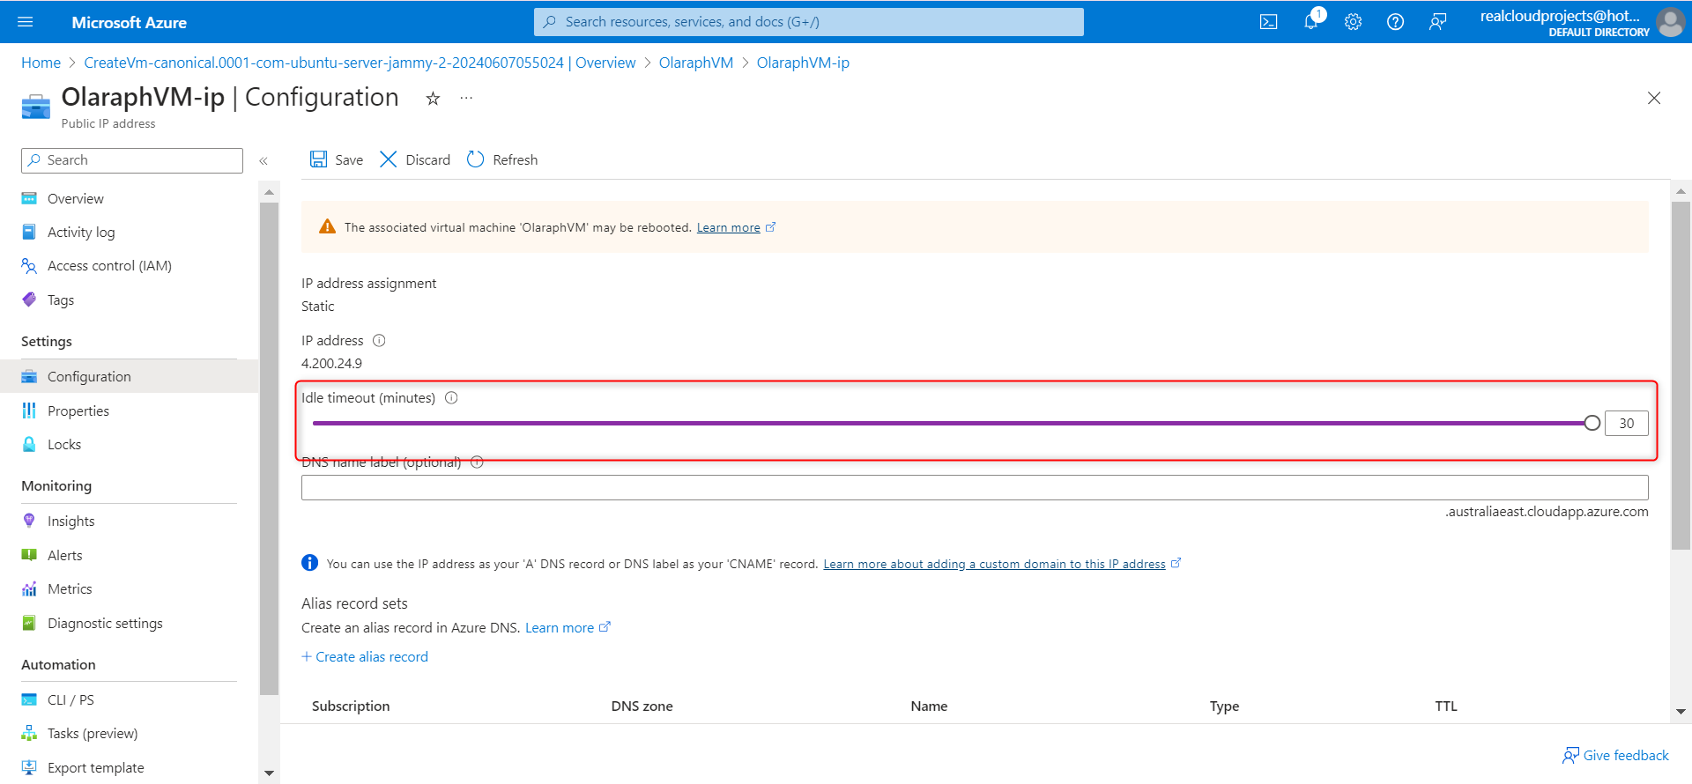The width and height of the screenshot is (1692, 784).
Task: Open the CreateVm deployment Overview breadcrumb
Action: [x=360, y=63]
